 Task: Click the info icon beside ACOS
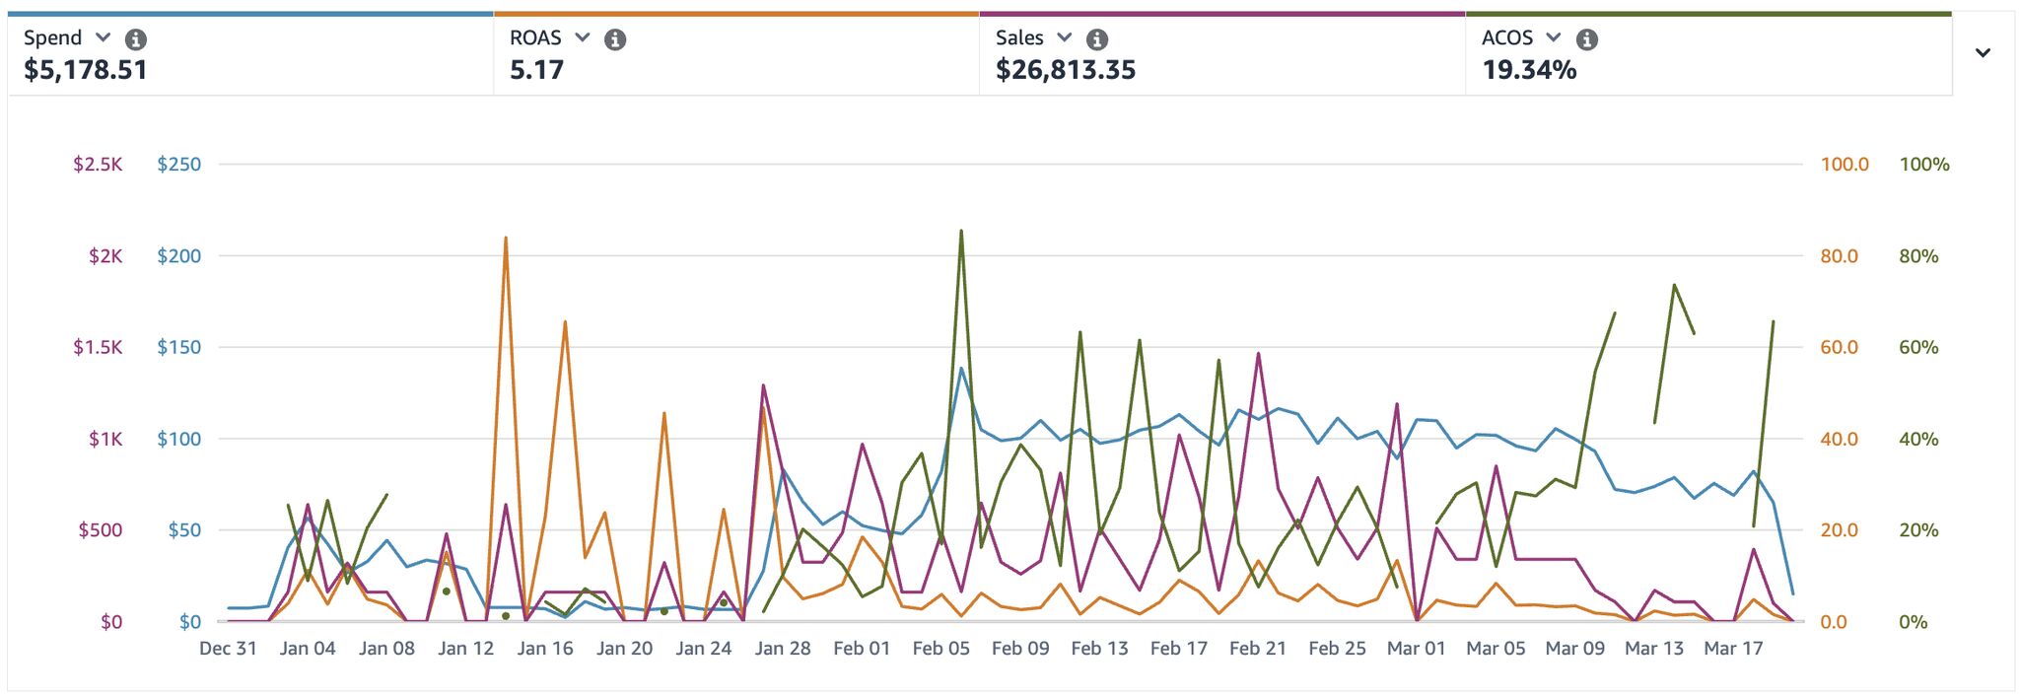click(1586, 39)
